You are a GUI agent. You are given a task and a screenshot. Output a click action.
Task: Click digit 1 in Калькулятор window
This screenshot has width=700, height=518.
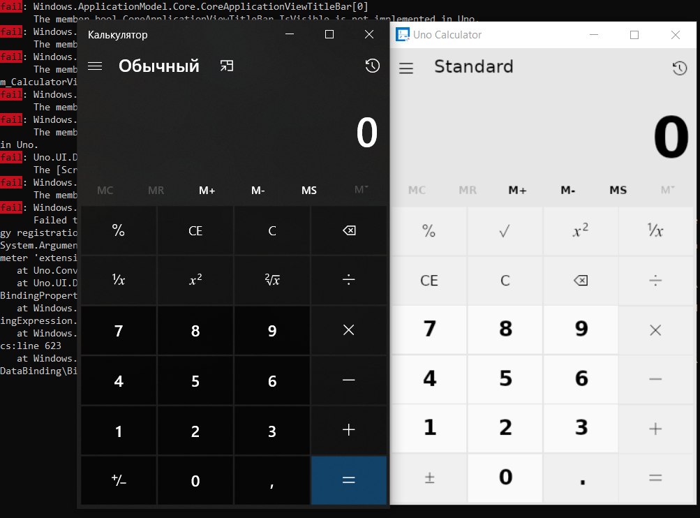pos(119,431)
